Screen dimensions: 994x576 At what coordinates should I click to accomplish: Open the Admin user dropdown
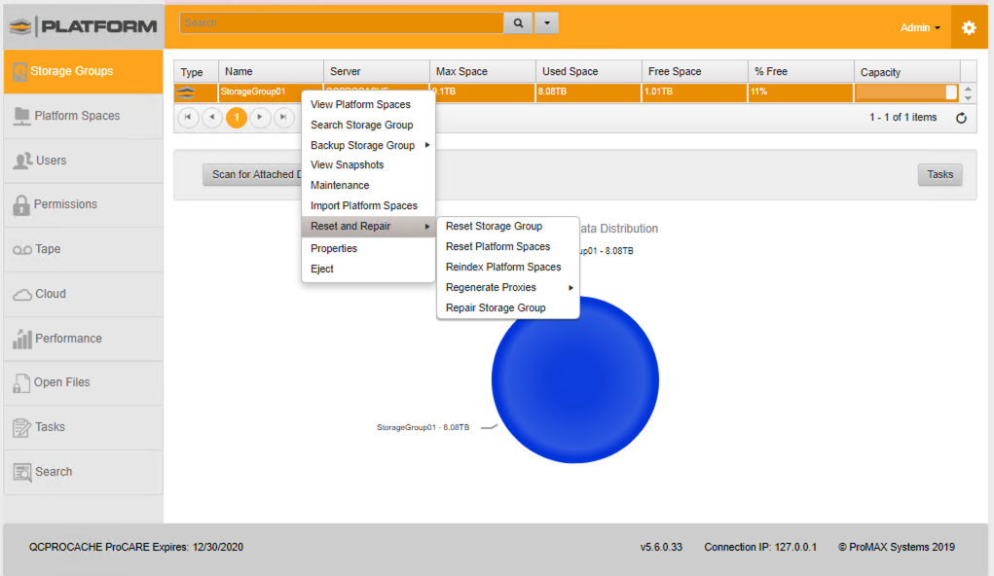click(920, 28)
